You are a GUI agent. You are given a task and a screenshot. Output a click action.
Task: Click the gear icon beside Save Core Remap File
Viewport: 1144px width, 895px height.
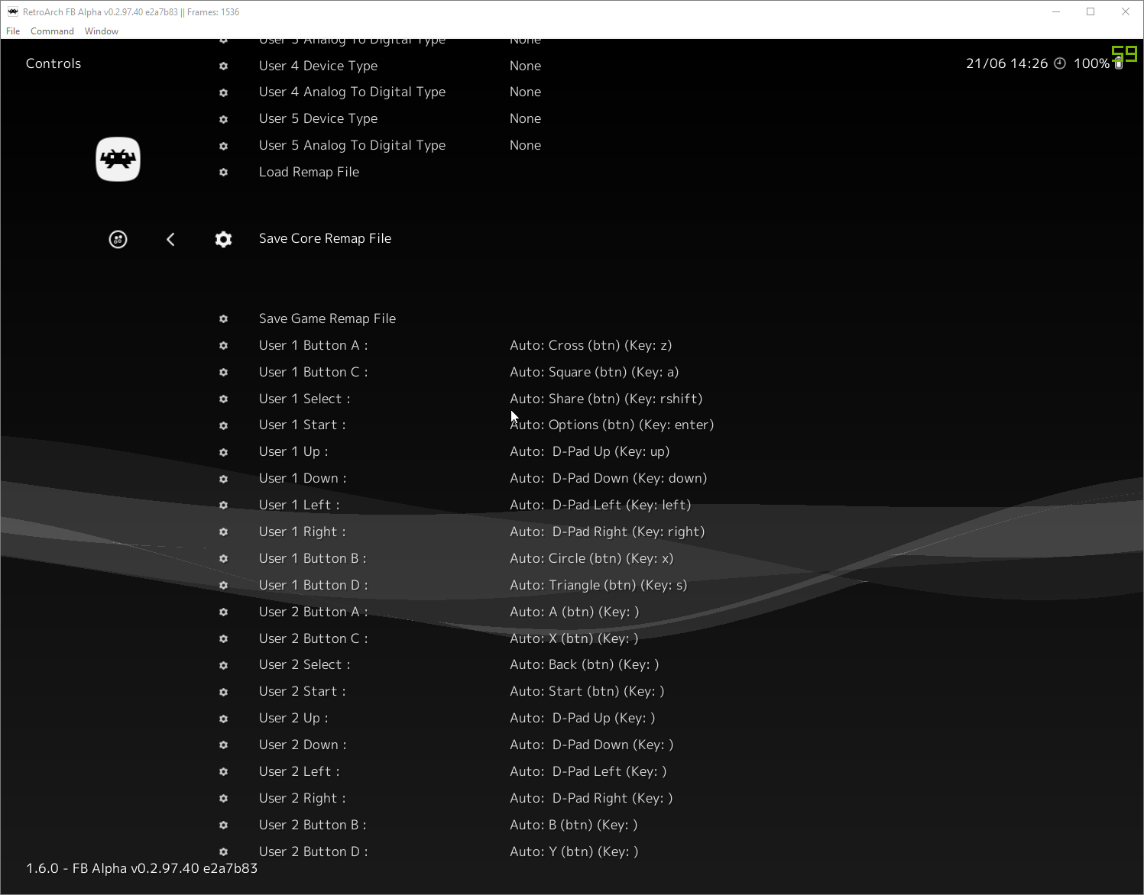[223, 240]
